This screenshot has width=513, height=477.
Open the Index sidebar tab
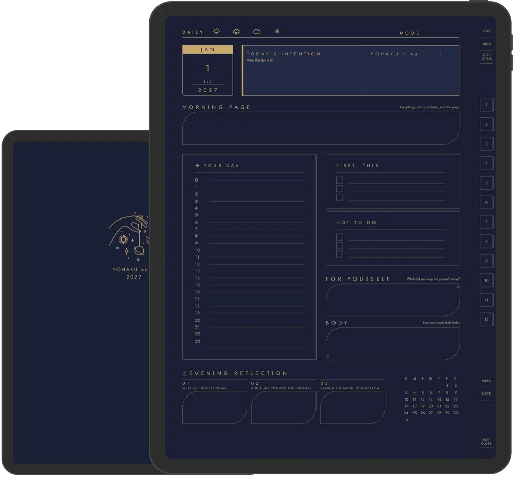[486, 44]
